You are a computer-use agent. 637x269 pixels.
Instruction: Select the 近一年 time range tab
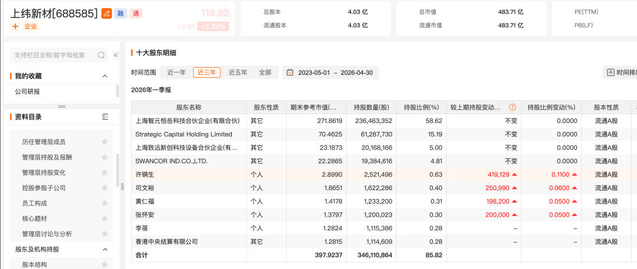pos(176,72)
